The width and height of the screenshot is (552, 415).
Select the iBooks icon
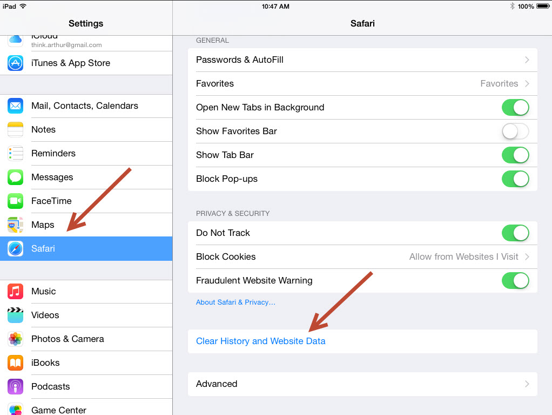coord(15,363)
